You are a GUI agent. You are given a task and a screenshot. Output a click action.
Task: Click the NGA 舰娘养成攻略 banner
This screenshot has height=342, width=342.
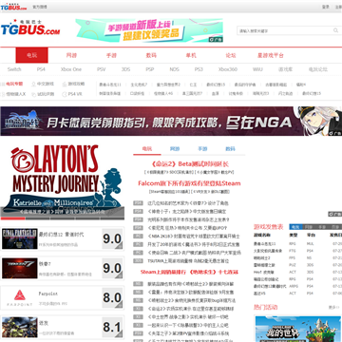[171, 122]
